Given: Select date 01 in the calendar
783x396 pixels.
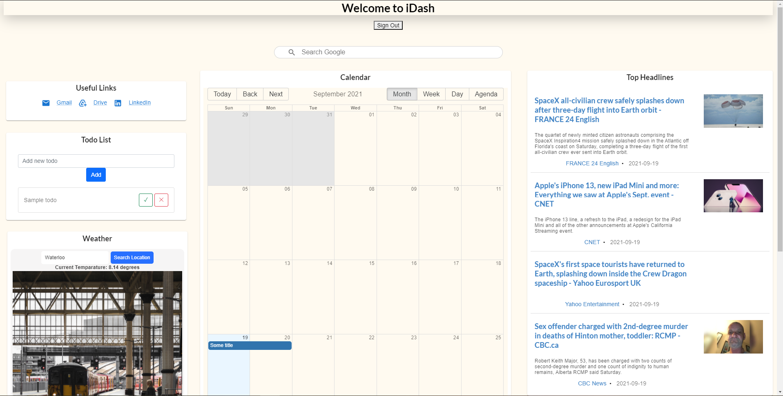Looking at the screenshot, I should click(x=372, y=115).
